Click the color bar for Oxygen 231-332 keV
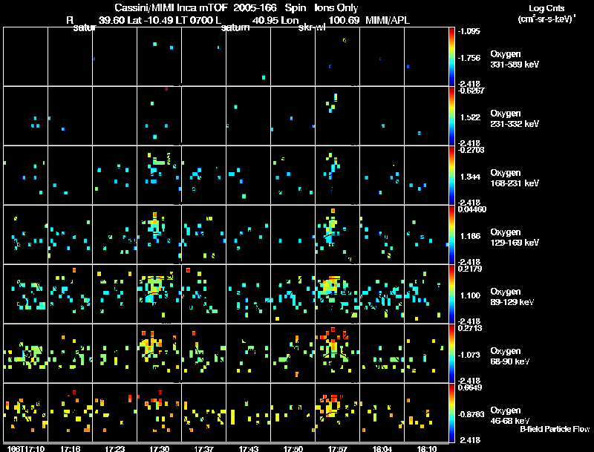 coord(451,116)
